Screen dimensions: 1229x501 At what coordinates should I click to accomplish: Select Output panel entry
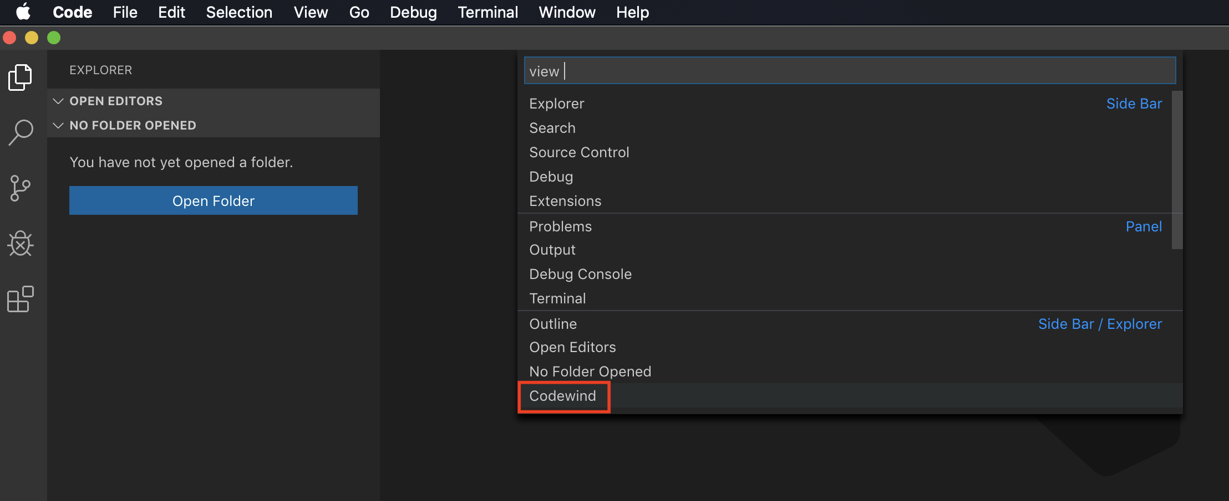[845, 250]
